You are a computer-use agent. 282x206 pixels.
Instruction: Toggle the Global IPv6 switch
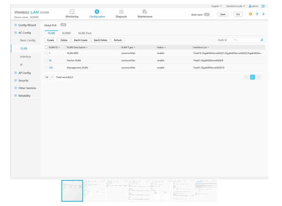pyautogui.click(x=65, y=25)
